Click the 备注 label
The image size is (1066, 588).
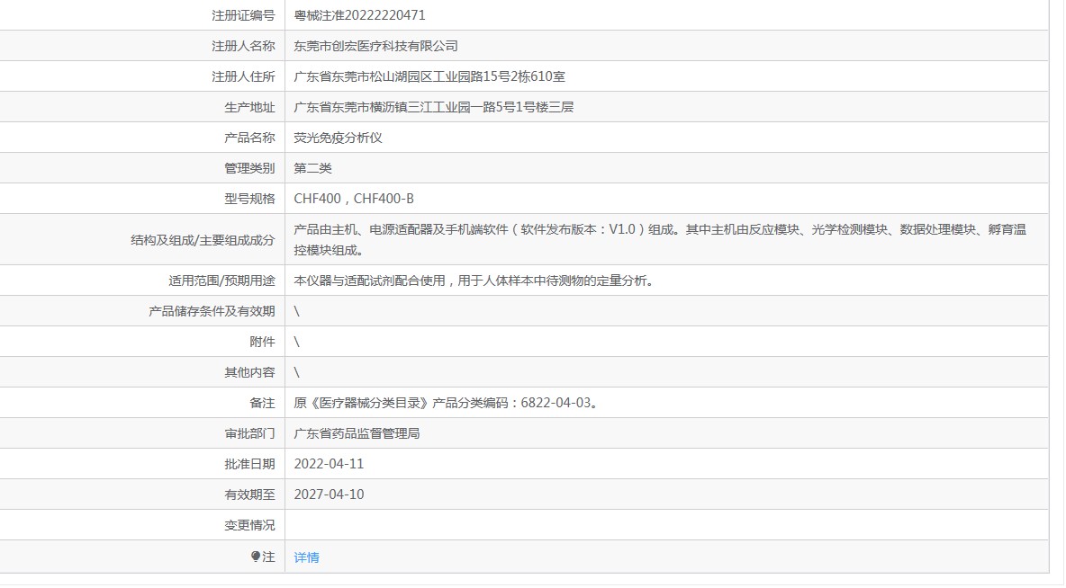coord(262,403)
